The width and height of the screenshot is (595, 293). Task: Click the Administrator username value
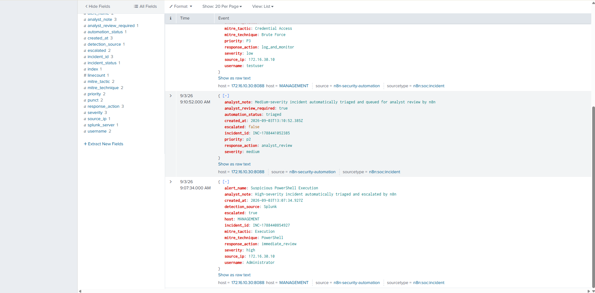(260, 263)
